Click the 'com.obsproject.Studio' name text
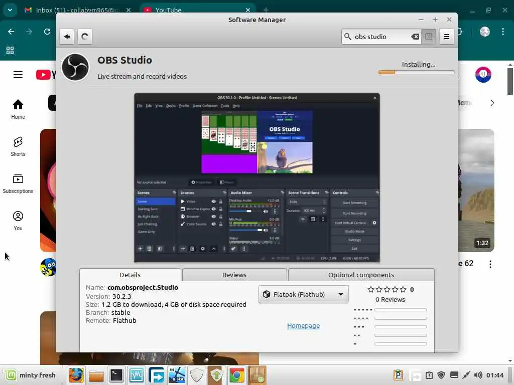This screenshot has height=385, width=514. pyautogui.click(x=143, y=287)
